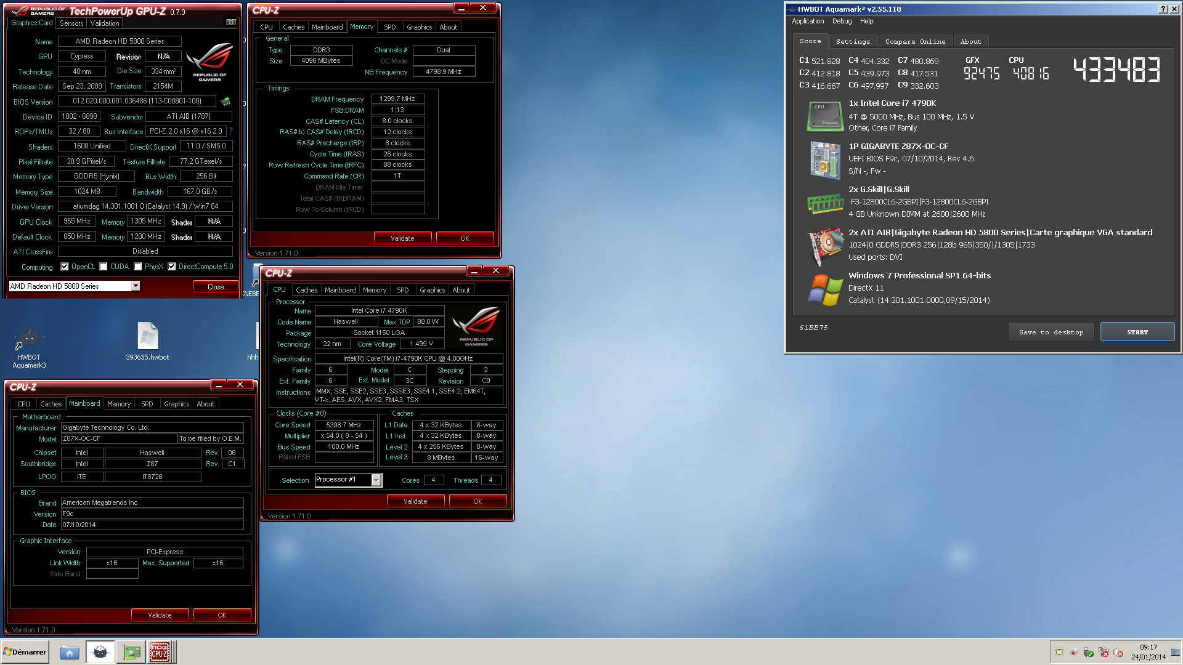Click the graphics card icon in Aquamark
Viewport: 1183px width, 665px height.
click(825, 246)
